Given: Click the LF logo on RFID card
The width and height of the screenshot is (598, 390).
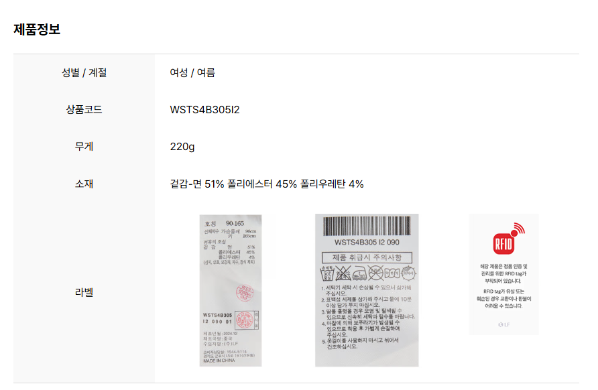Looking at the screenshot, I should pyautogui.click(x=503, y=325).
